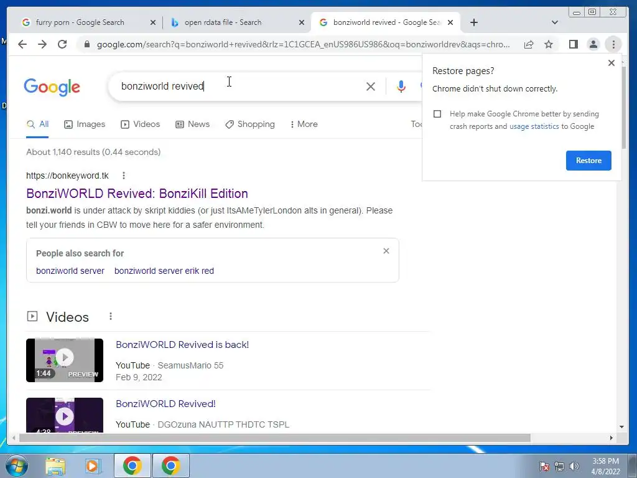Open Windows Explorer from the taskbar
Image resolution: width=637 pixels, height=478 pixels.
[x=55, y=466]
